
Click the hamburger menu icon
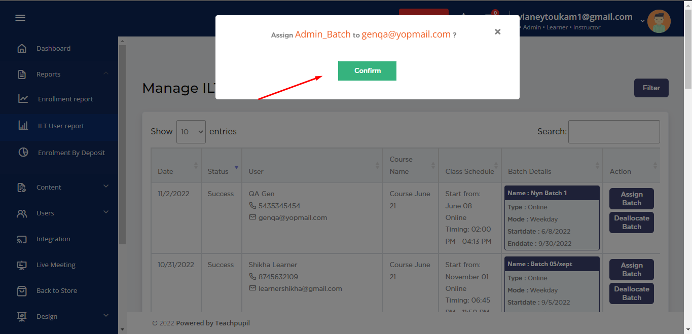(20, 18)
